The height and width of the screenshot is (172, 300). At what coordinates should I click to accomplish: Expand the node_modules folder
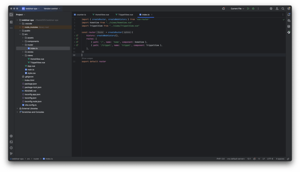pos(20,27)
